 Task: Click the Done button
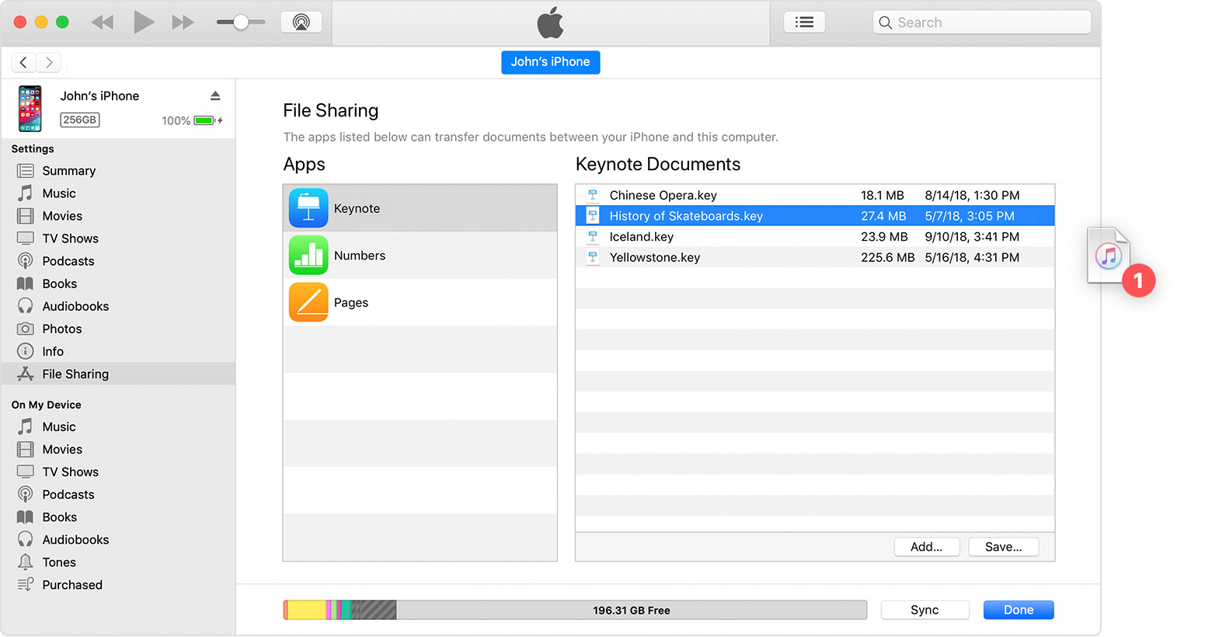1019,610
